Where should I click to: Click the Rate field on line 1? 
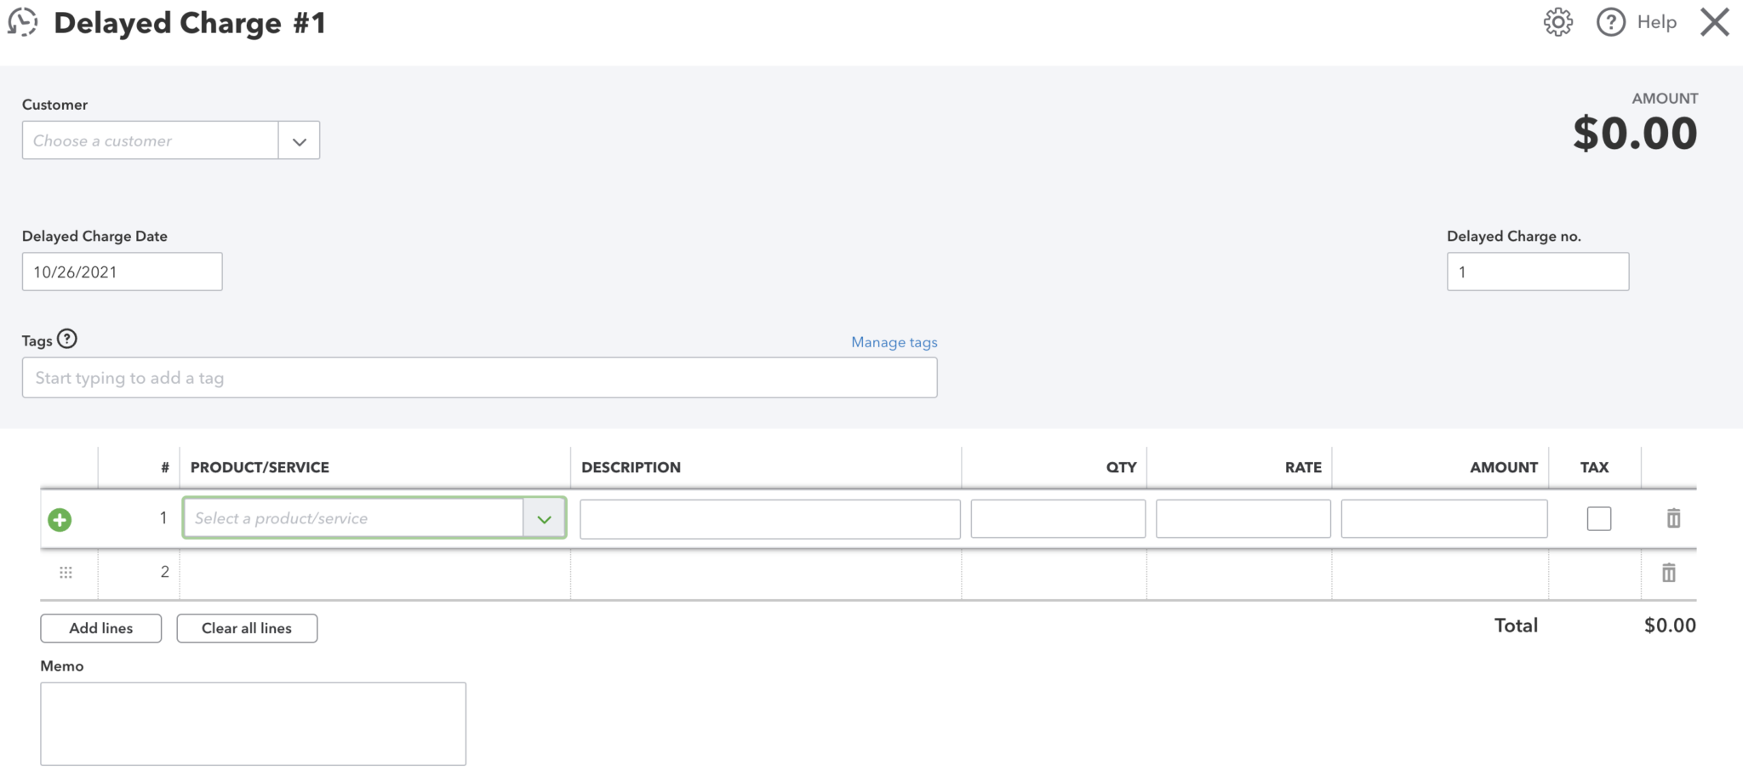click(1243, 519)
